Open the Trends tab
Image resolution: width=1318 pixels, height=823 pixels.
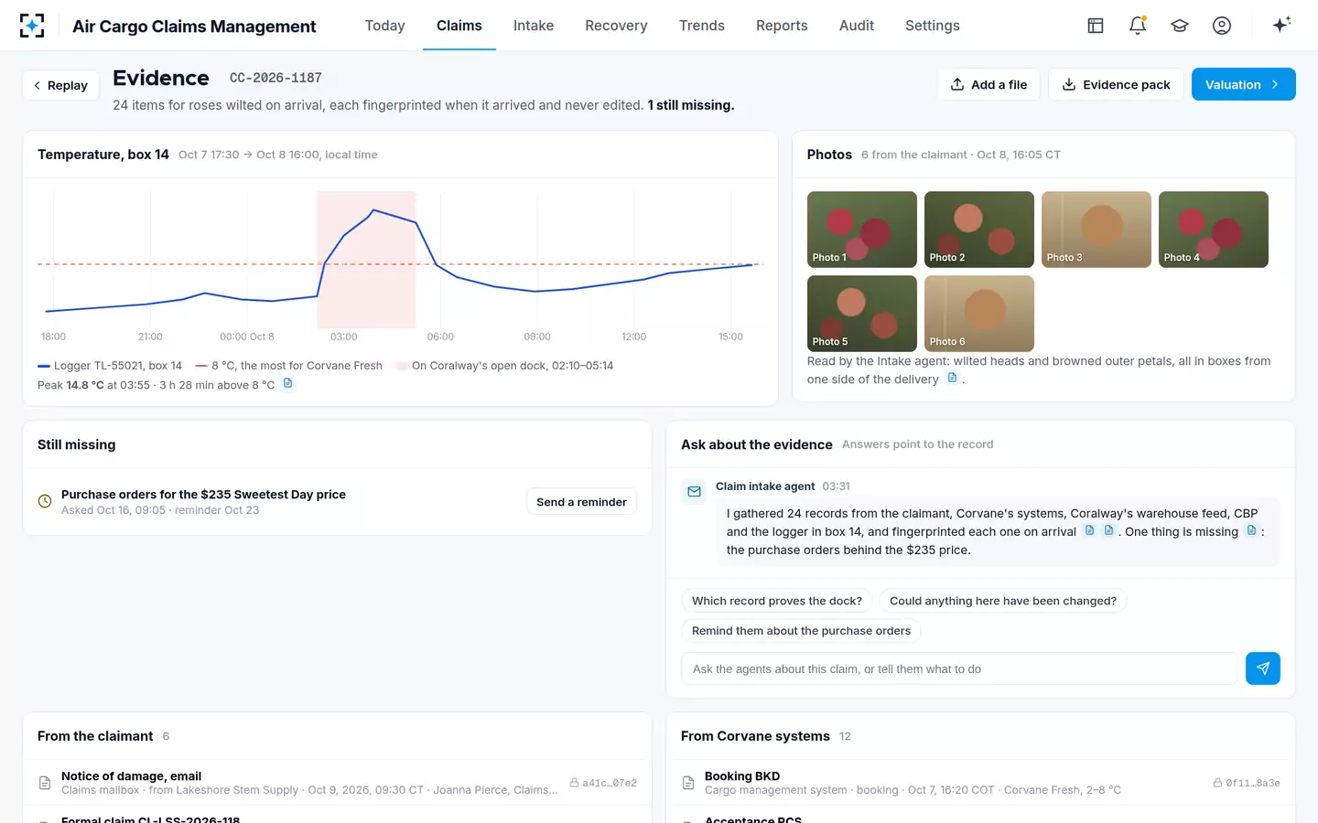pos(702,26)
